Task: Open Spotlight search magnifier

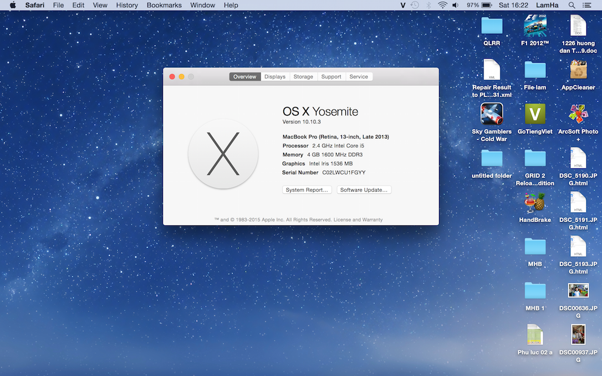Action: pyautogui.click(x=572, y=5)
